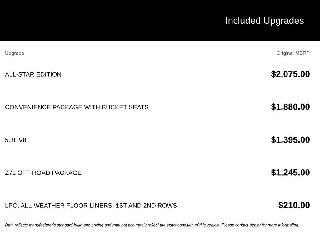The width and height of the screenshot is (320, 240).
Task: Click the LPO ALL-WEATHER FLOOR LINERS label
Action: pyautogui.click(x=91, y=206)
